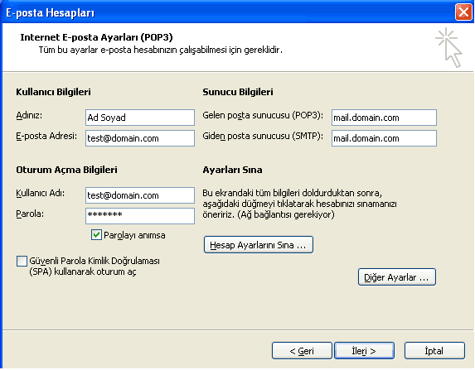Proceed with the İleri button
This screenshot has height=370, width=475.
364,351
